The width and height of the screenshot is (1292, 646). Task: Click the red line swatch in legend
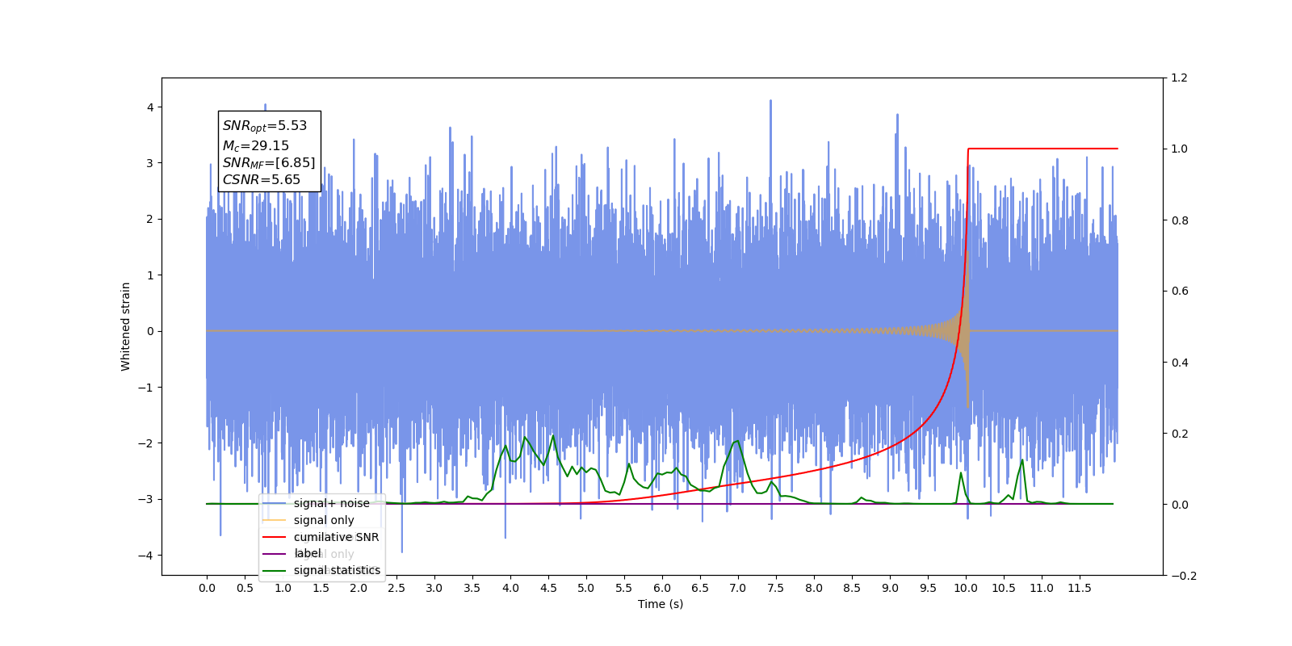[275, 537]
